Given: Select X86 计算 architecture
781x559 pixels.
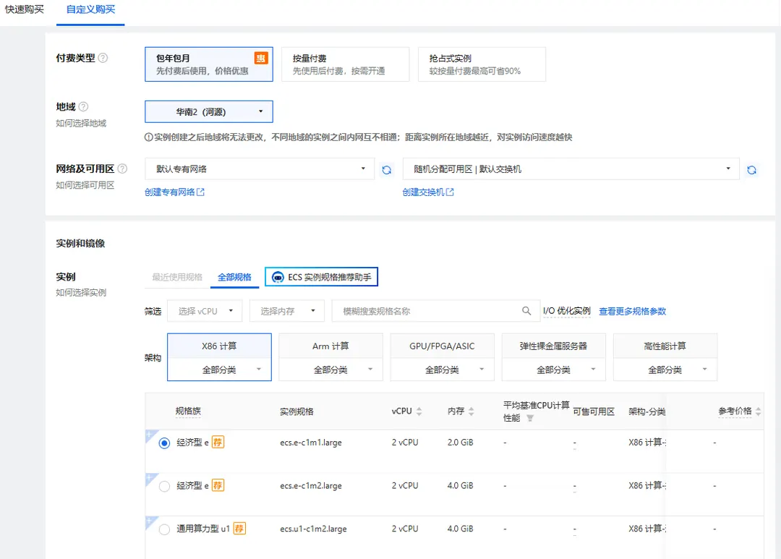Looking at the screenshot, I should [219, 346].
